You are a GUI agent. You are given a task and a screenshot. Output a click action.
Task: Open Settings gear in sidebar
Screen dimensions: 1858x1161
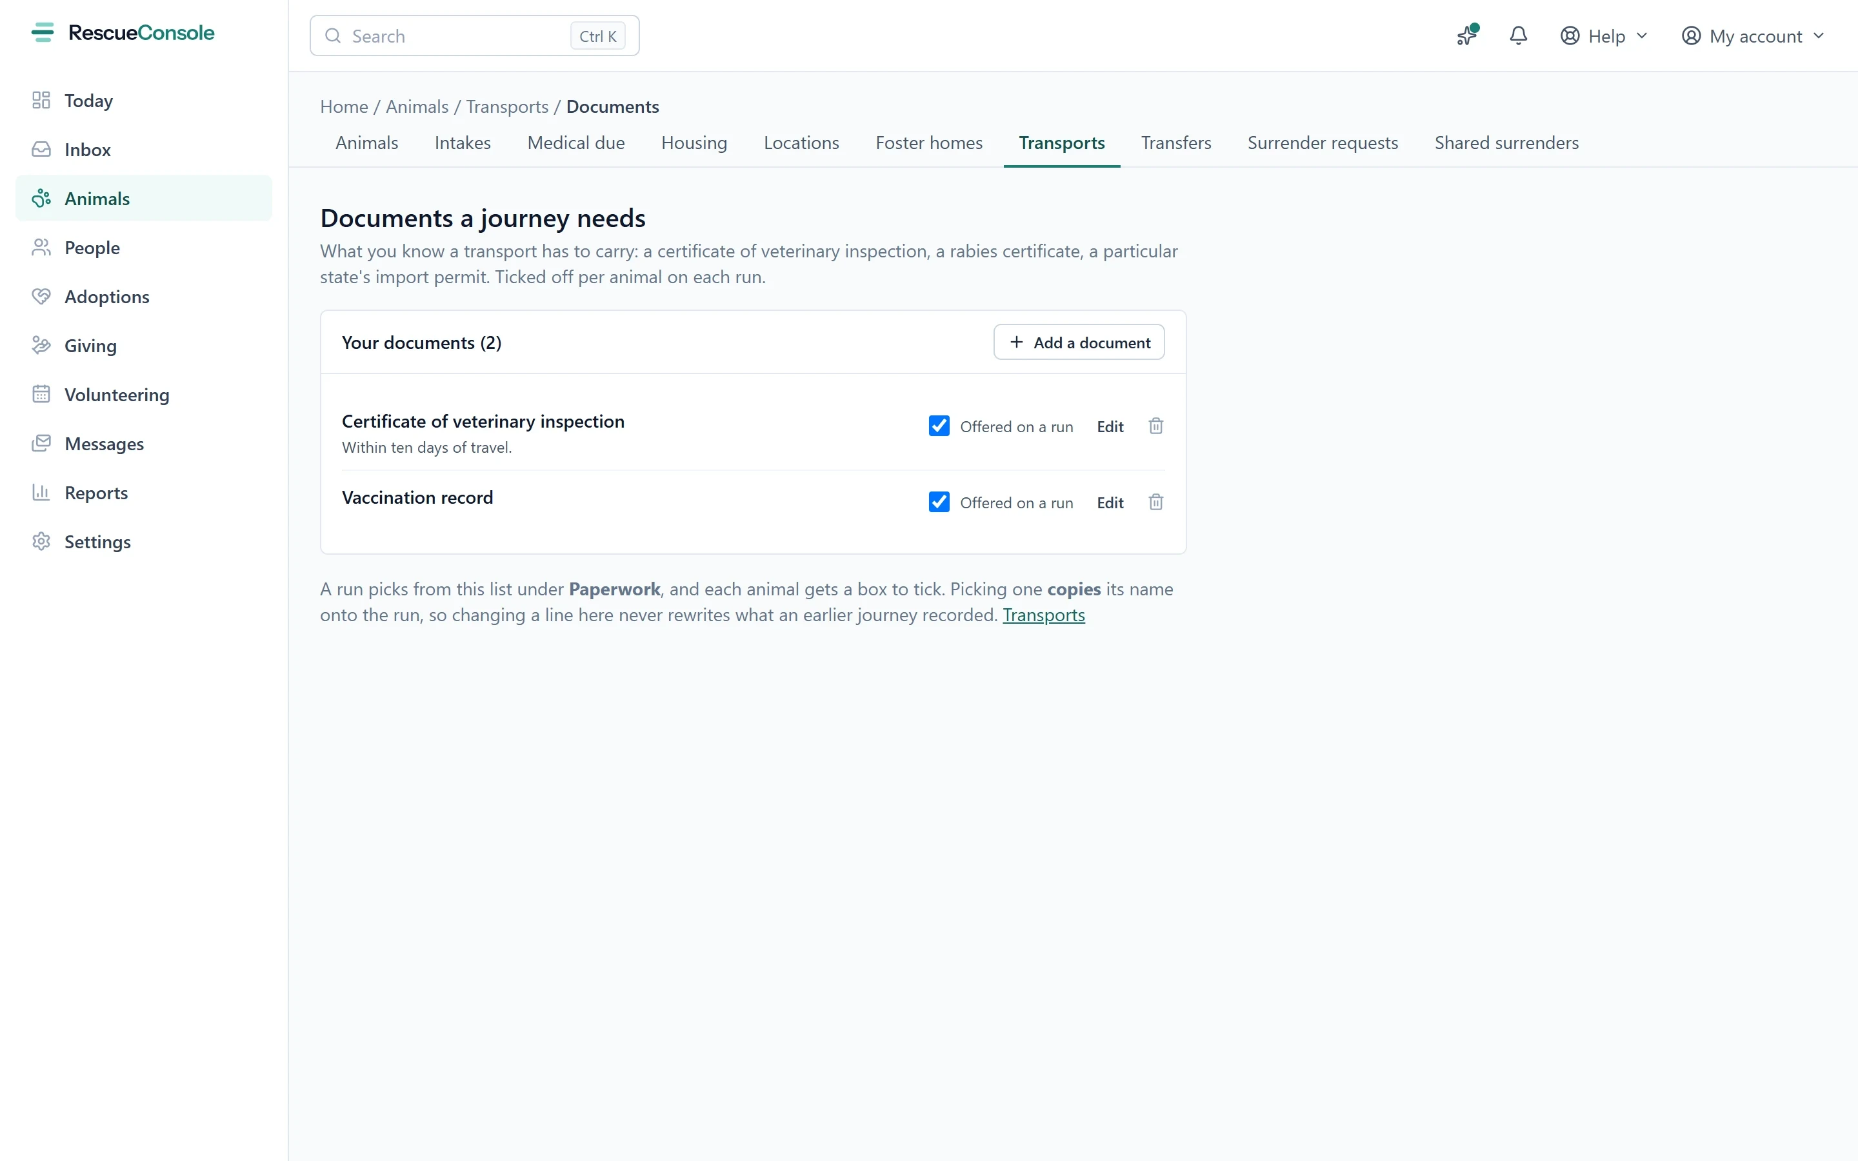click(x=41, y=541)
